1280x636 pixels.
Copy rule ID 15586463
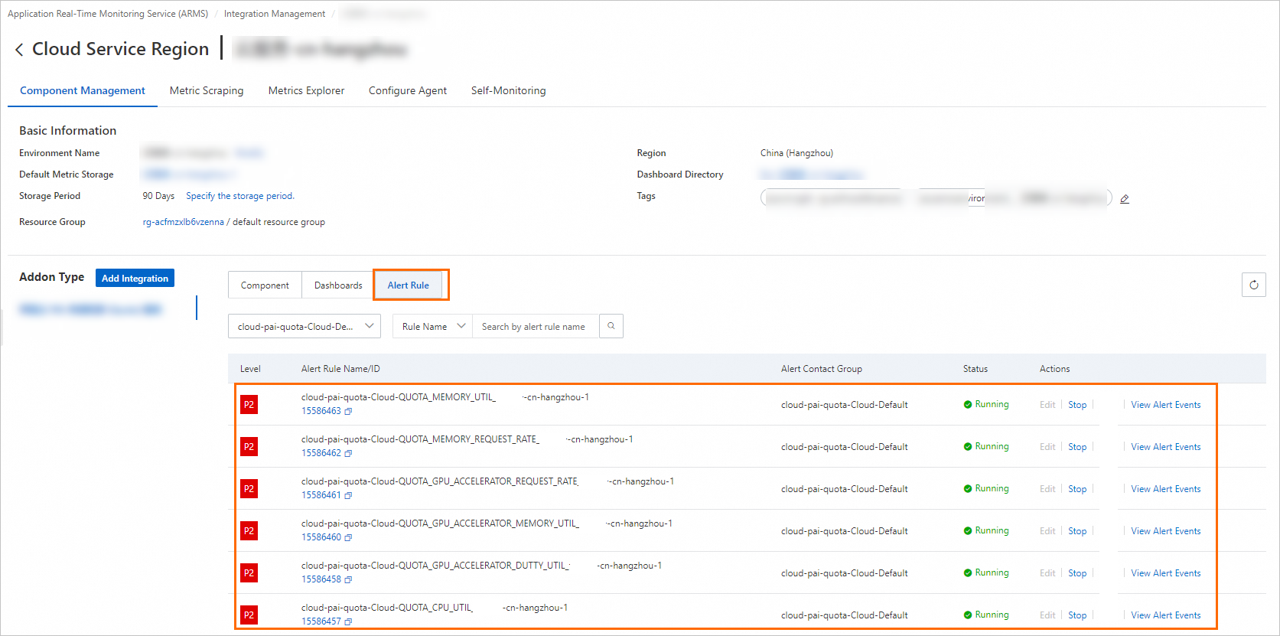[348, 412]
